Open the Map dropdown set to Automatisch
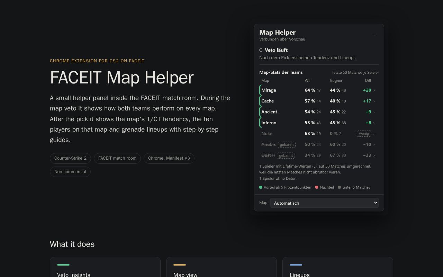The image size is (443, 277). point(324,203)
